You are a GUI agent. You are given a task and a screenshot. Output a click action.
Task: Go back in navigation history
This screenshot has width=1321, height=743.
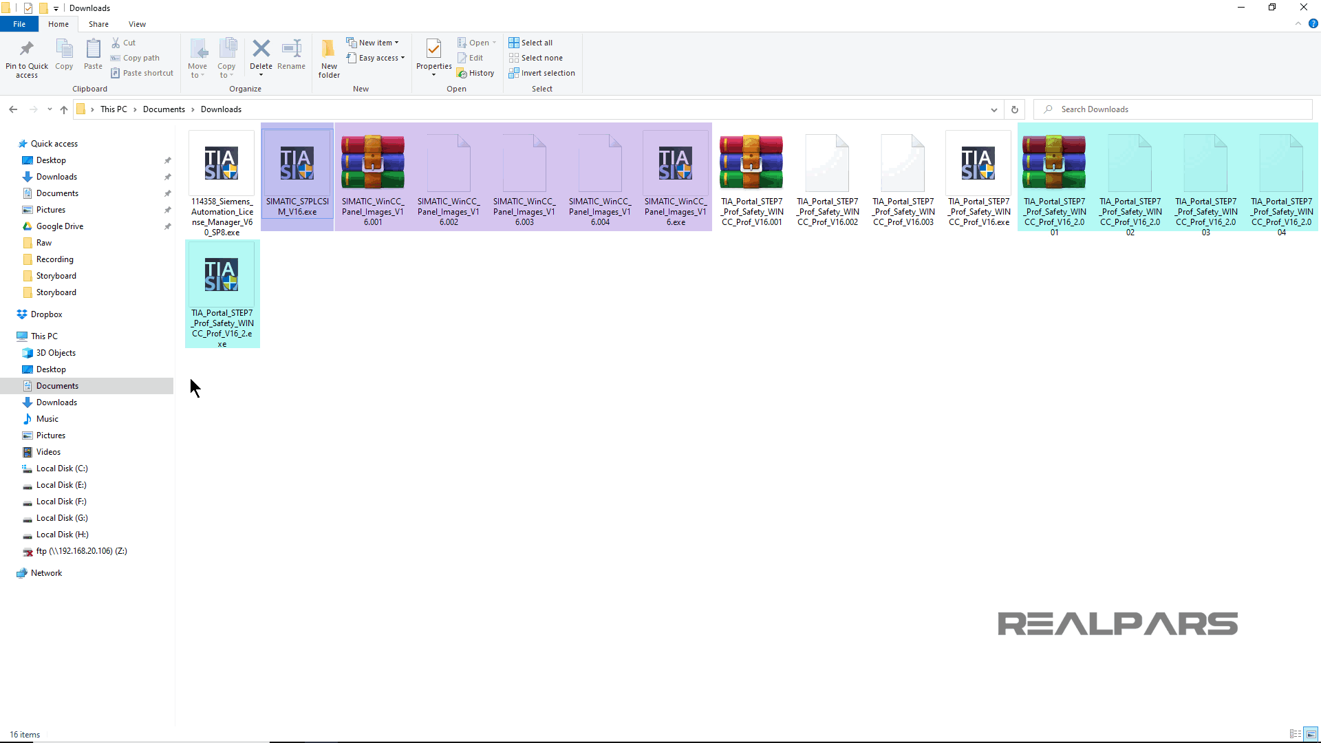13,109
